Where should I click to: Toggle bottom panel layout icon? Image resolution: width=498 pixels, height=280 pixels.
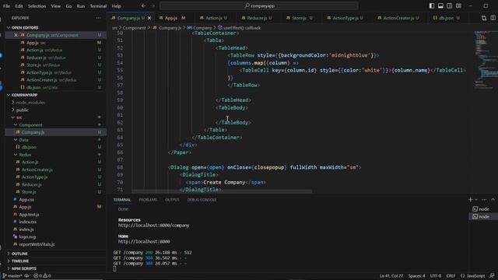tap(440, 5)
